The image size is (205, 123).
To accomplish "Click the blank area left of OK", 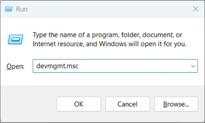I will point(29,104).
